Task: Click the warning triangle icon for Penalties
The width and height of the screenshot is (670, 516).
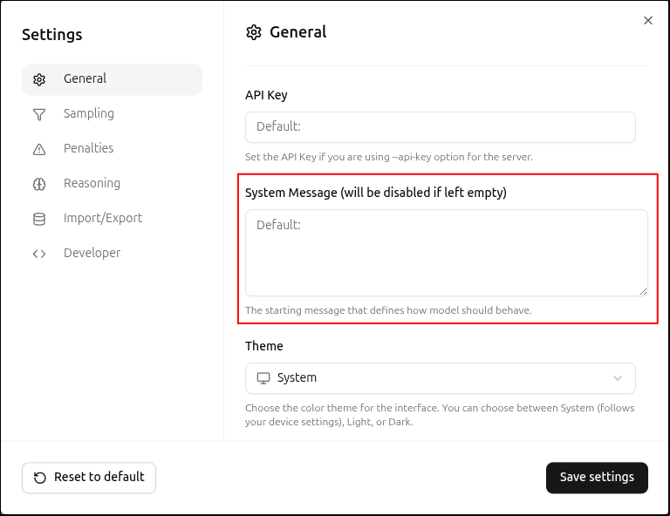Action: 39,149
